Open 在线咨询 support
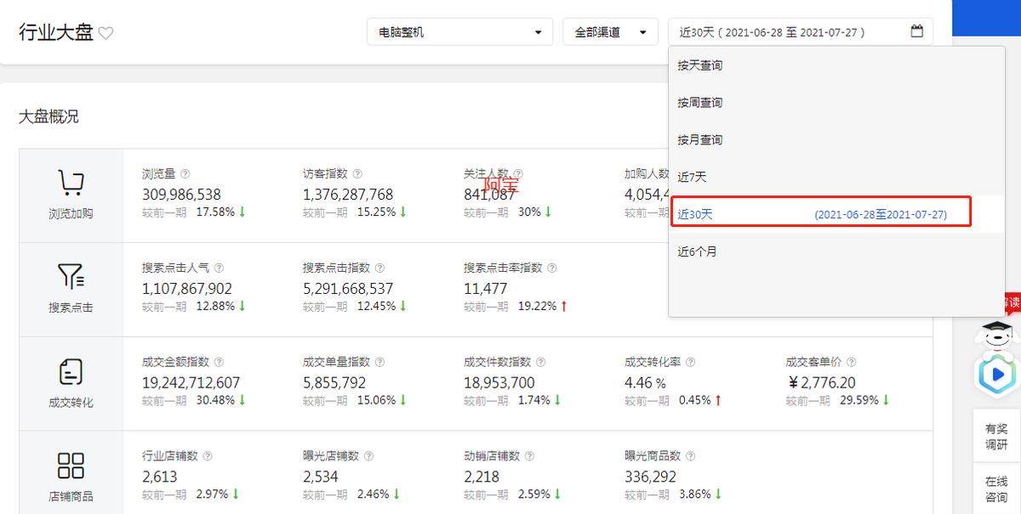Viewport: 1021px width, 514px height. point(995,489)
